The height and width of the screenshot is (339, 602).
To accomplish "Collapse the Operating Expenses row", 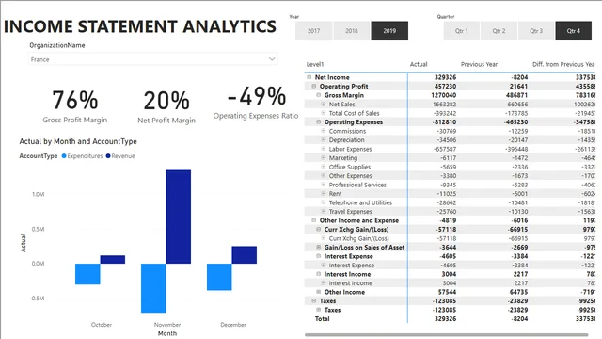I will tap(318, 121).
